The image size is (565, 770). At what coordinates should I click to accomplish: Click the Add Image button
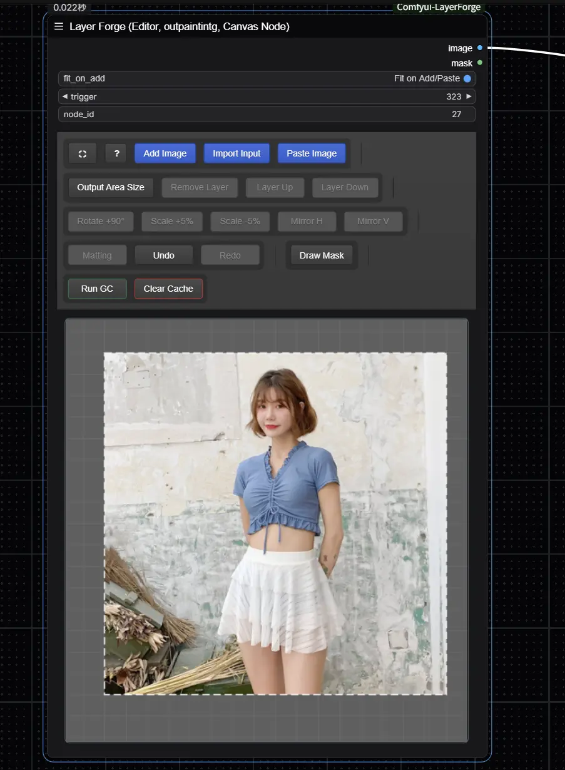[x=165, y=153]
